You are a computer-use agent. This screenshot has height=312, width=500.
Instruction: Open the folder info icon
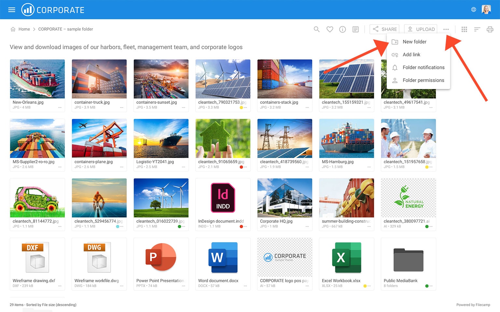[x=342, y=29]
